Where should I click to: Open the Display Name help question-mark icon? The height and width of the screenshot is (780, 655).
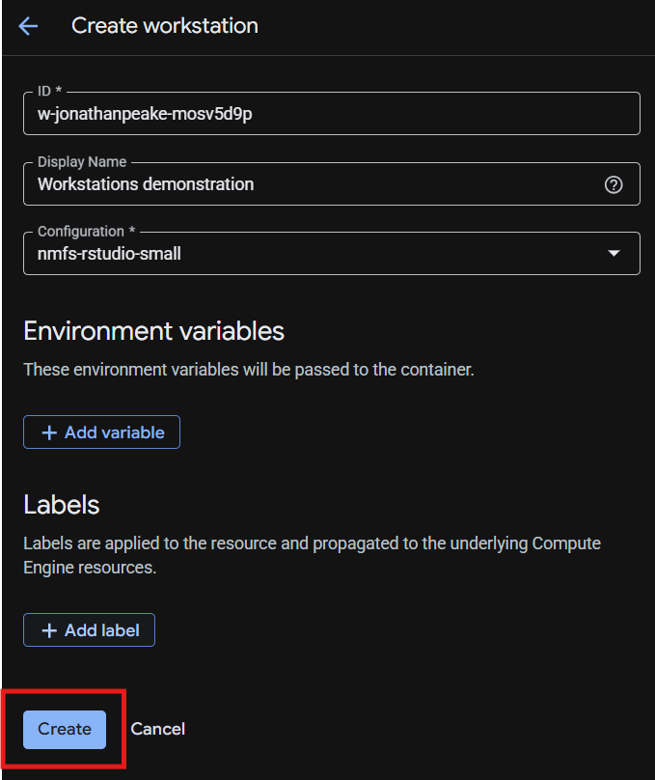pyautogui.click(x=614, y=184)
